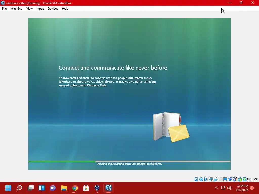Open taskbar Search

click(x=19, y=188)
